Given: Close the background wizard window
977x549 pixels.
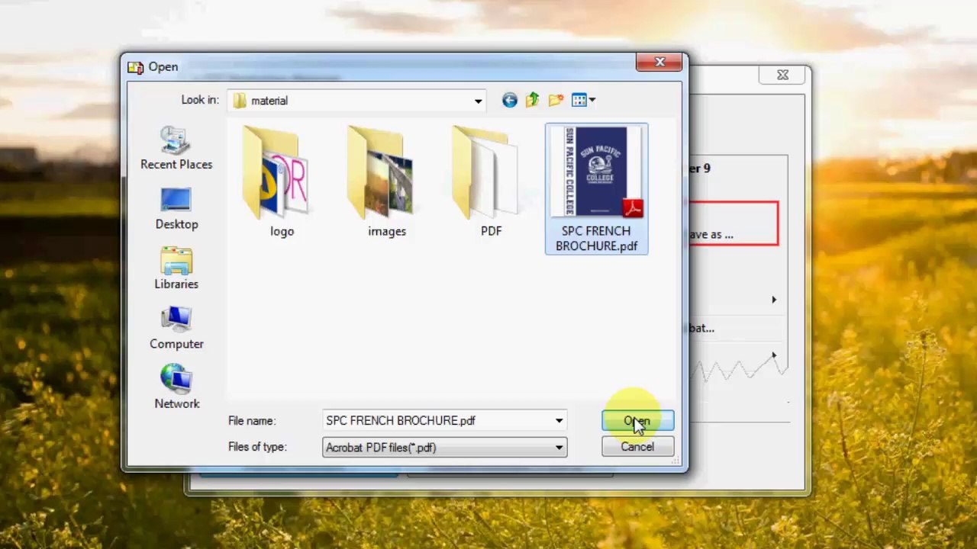Looking at the screenshot, I should tap(782, 75).
